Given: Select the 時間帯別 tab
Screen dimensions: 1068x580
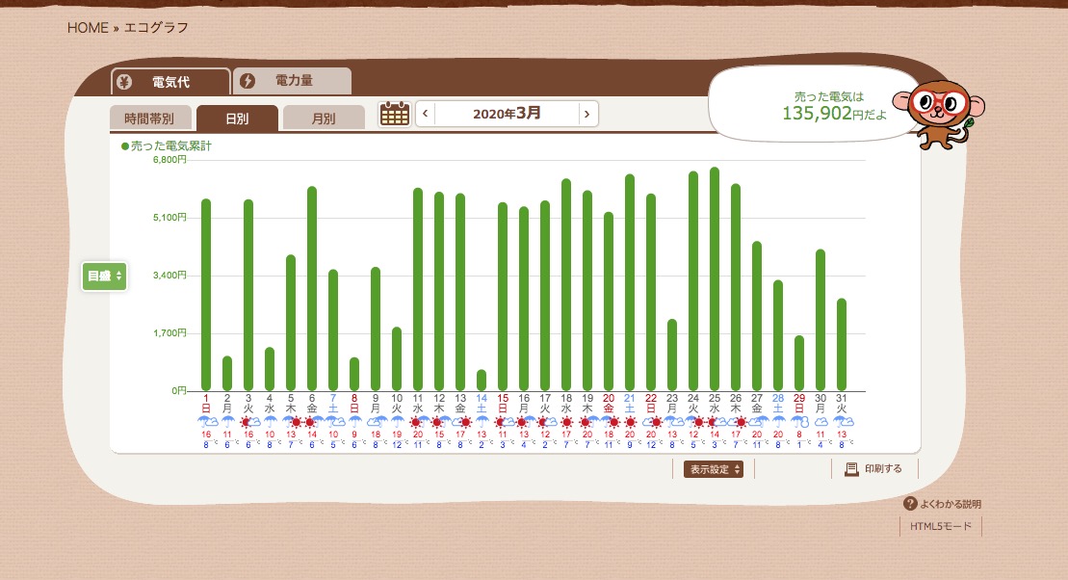Looking at the screenshot, I should click(x=149, y=119).
